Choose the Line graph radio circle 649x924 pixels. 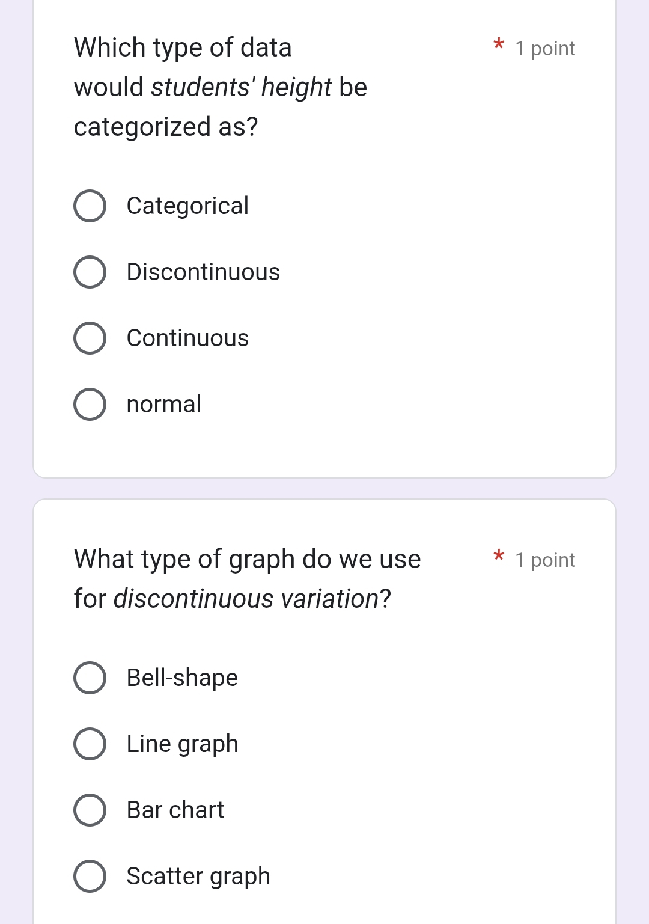(x=90, y=744)
